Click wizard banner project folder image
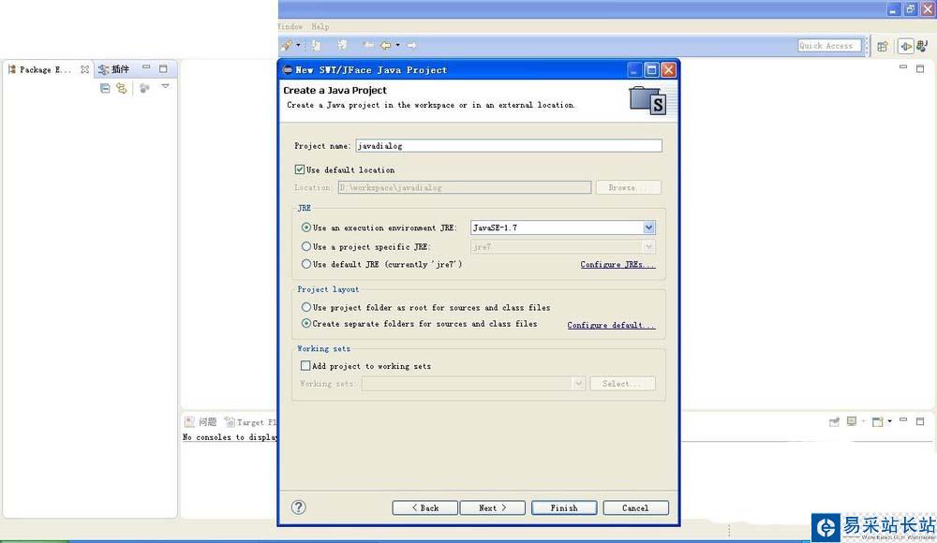The height and width of the screenshot is (543, 937). point(647,100)
